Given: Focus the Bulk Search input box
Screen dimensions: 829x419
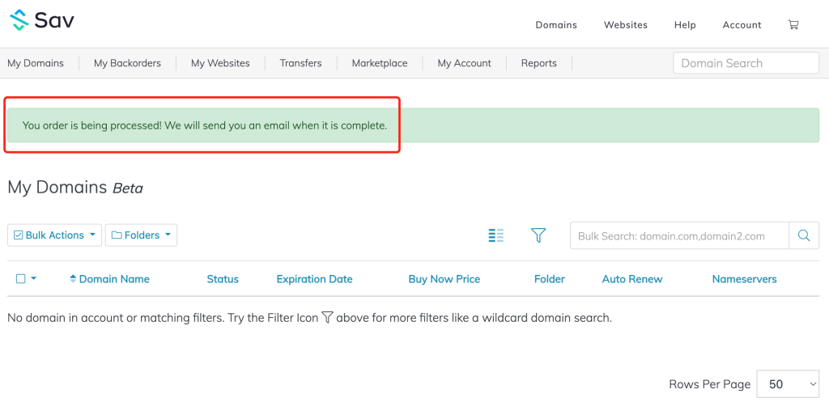Looking at the screenshot, I should tap(679, 236).
